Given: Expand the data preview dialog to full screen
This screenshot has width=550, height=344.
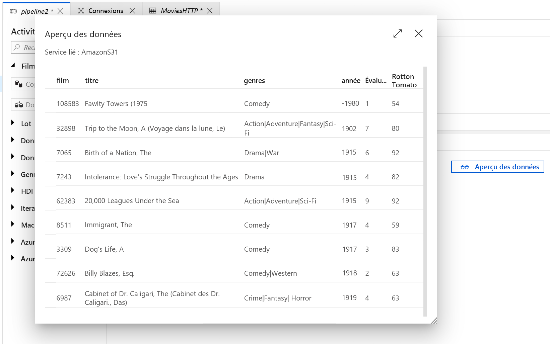Looking at the screenshot, I should click(398, 33).
